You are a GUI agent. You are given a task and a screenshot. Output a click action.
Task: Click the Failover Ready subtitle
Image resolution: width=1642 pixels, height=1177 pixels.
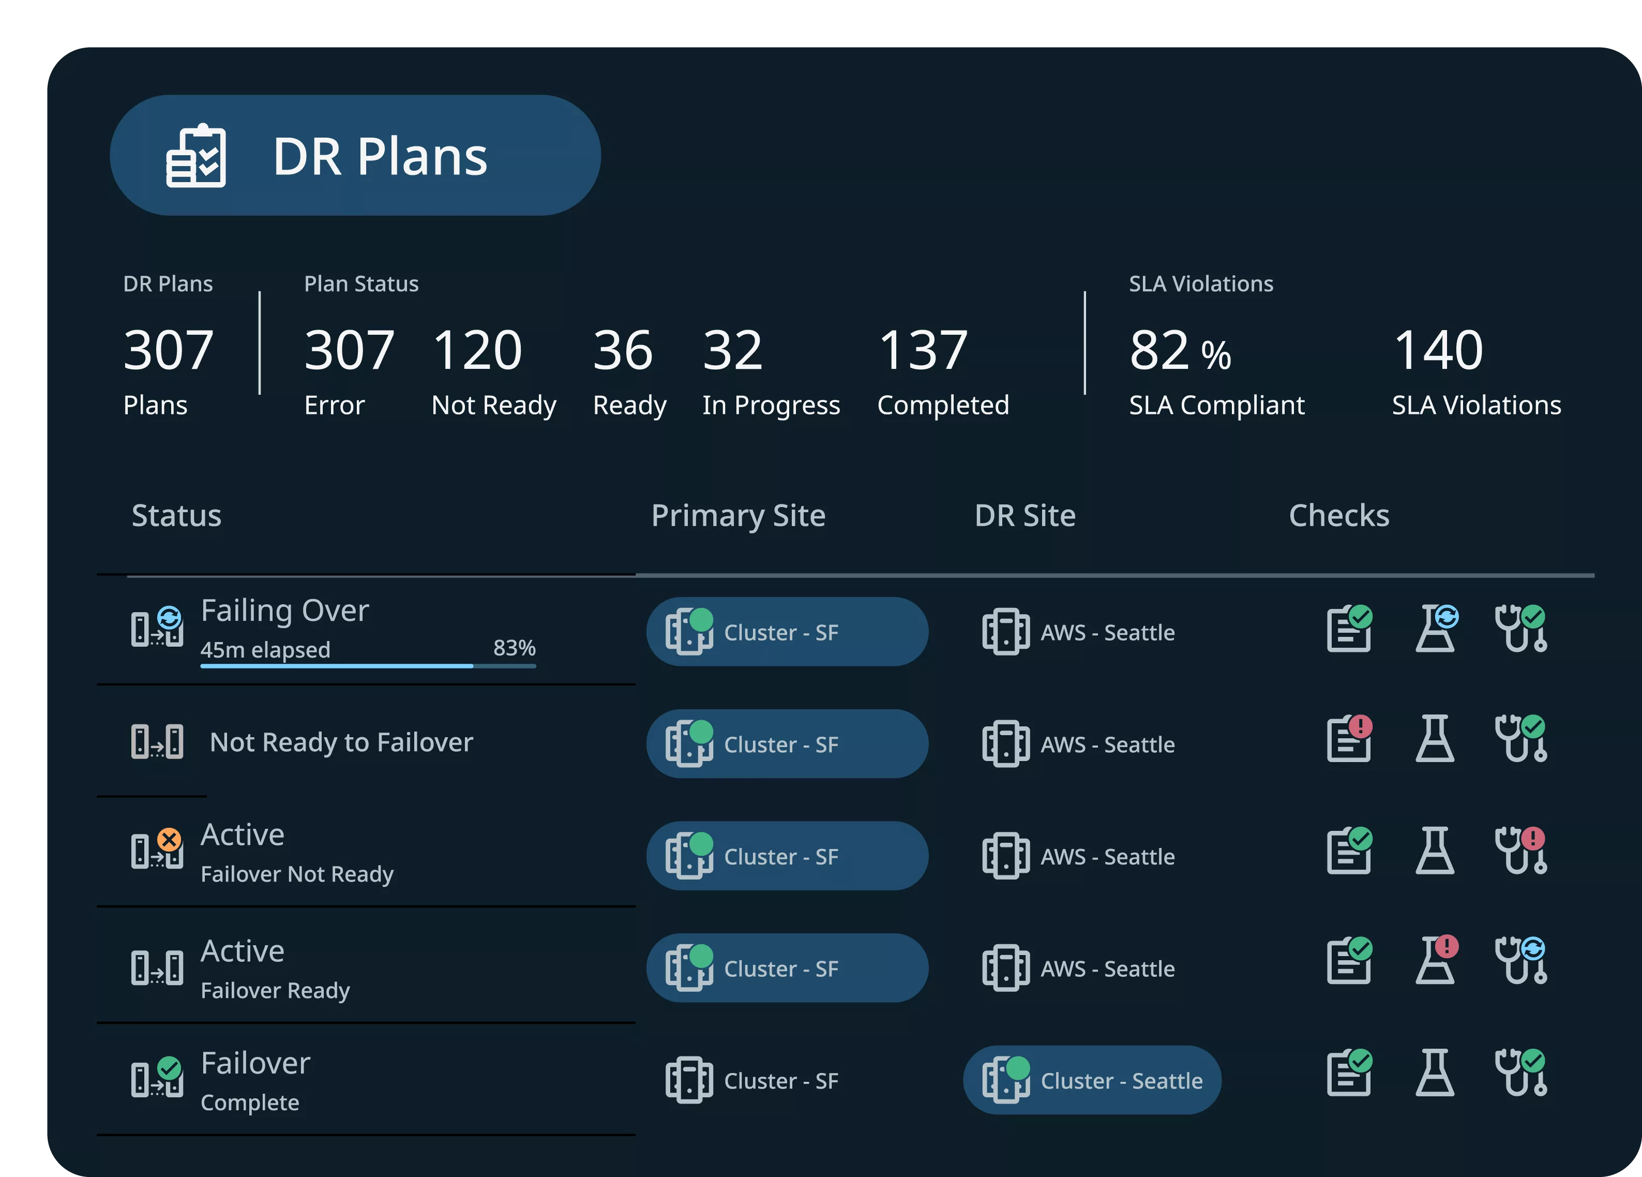point(275,991)
